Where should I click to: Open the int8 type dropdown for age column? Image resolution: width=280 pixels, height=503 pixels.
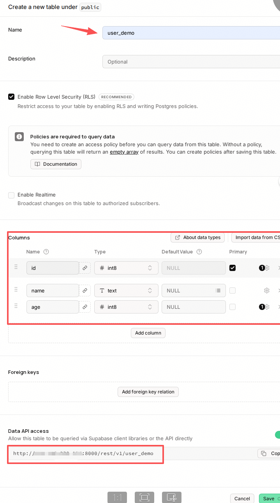pos(126,307)
